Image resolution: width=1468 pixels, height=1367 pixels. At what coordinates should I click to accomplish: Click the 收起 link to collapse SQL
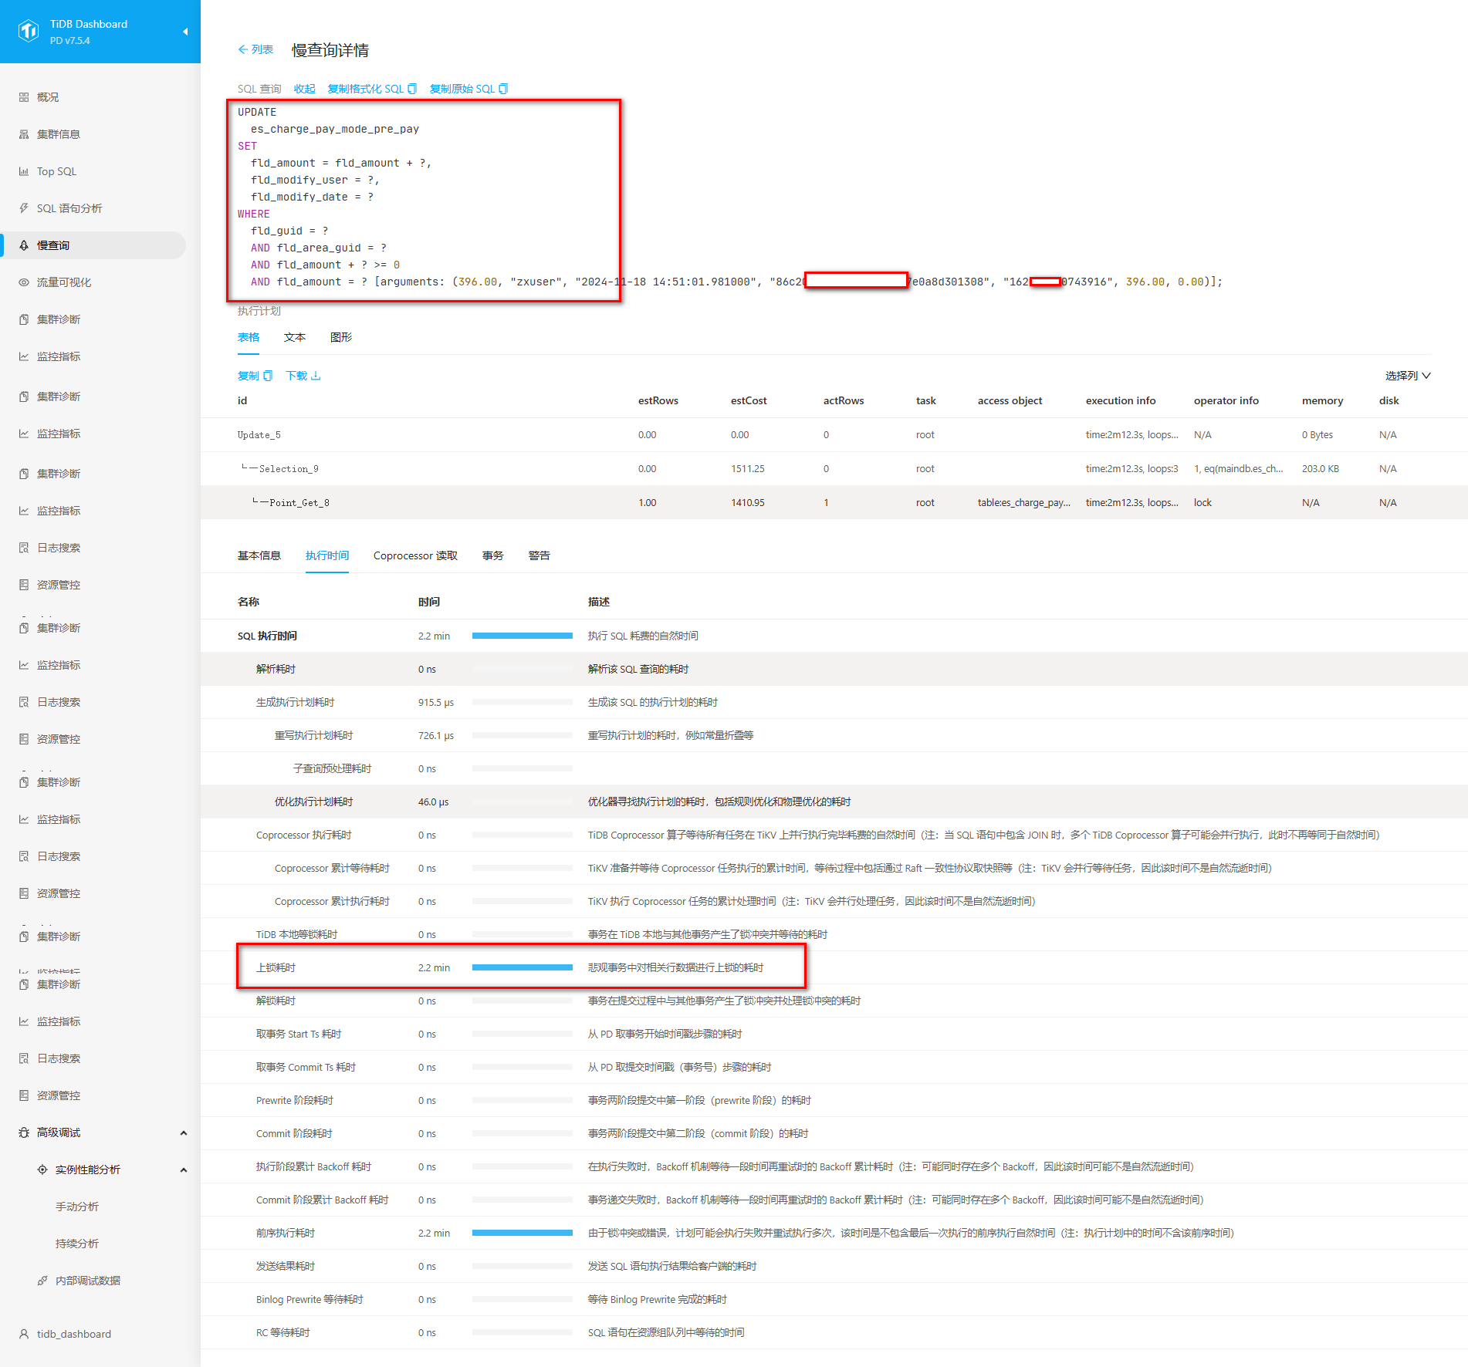305,89
